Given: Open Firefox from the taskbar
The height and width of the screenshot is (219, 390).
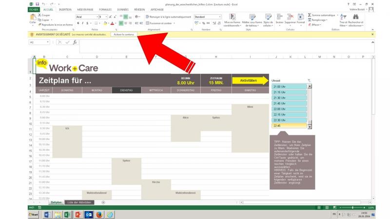Looking at the screenshot, I should coord(99,214).
